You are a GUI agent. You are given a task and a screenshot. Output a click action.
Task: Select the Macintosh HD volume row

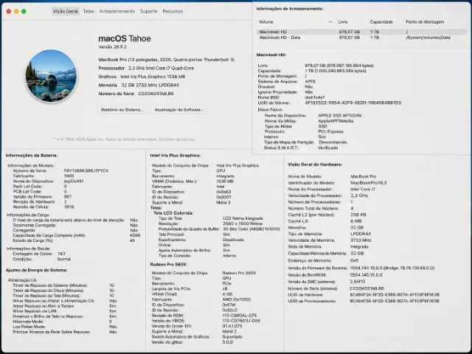[361, 32]
